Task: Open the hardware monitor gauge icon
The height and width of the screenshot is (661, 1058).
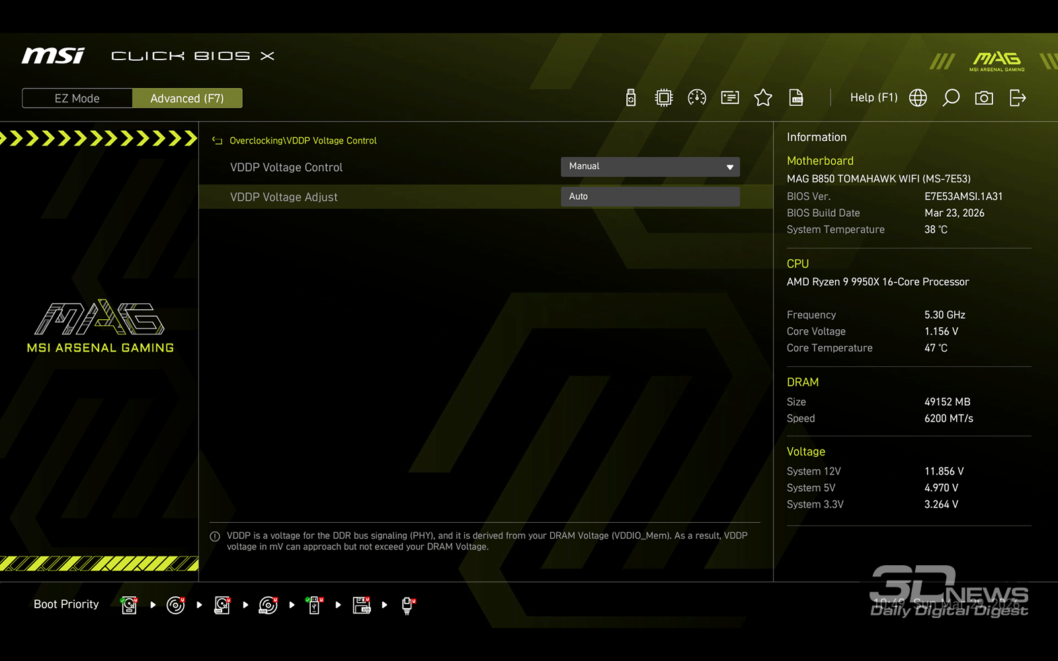Action: [697, 98]
